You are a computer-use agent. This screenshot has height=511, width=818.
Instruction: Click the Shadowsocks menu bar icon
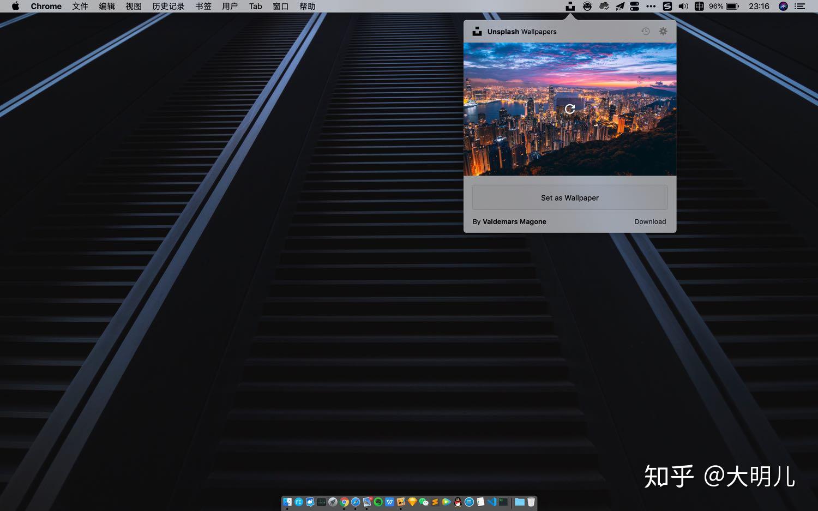667,6
